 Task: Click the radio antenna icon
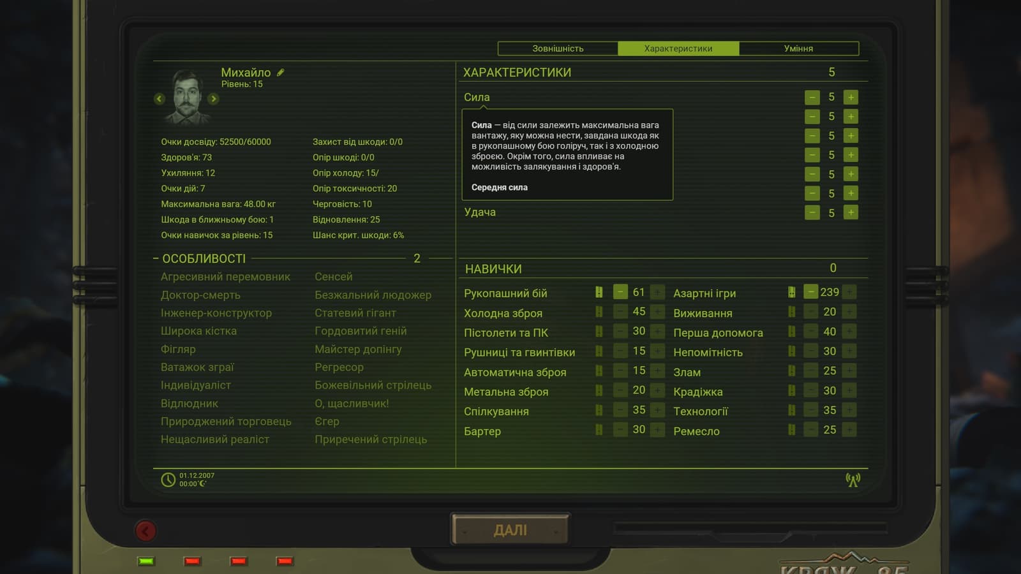853,480
